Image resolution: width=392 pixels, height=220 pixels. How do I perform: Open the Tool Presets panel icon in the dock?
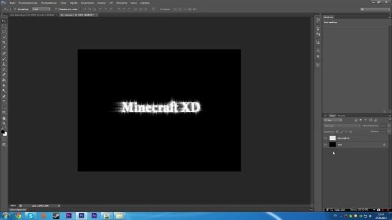tap(318, 65)
